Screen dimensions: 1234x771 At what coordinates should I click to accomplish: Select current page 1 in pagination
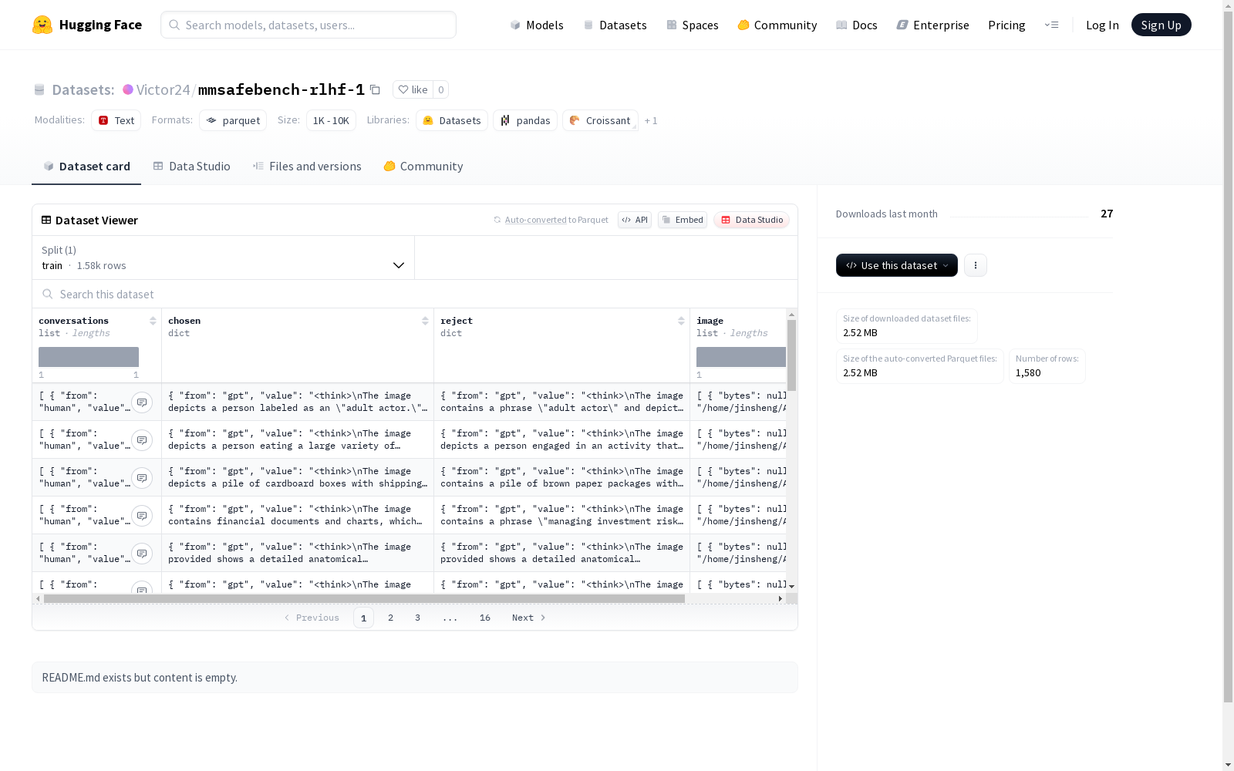tap(363, 618)
